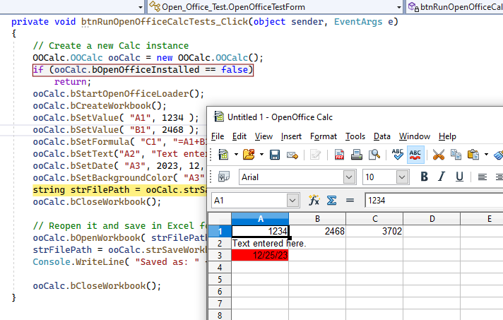Image resolution: width=503 pixels, height=320 pixels.
Task: Open the Data menu in Calc
Action: coord(382,136)
